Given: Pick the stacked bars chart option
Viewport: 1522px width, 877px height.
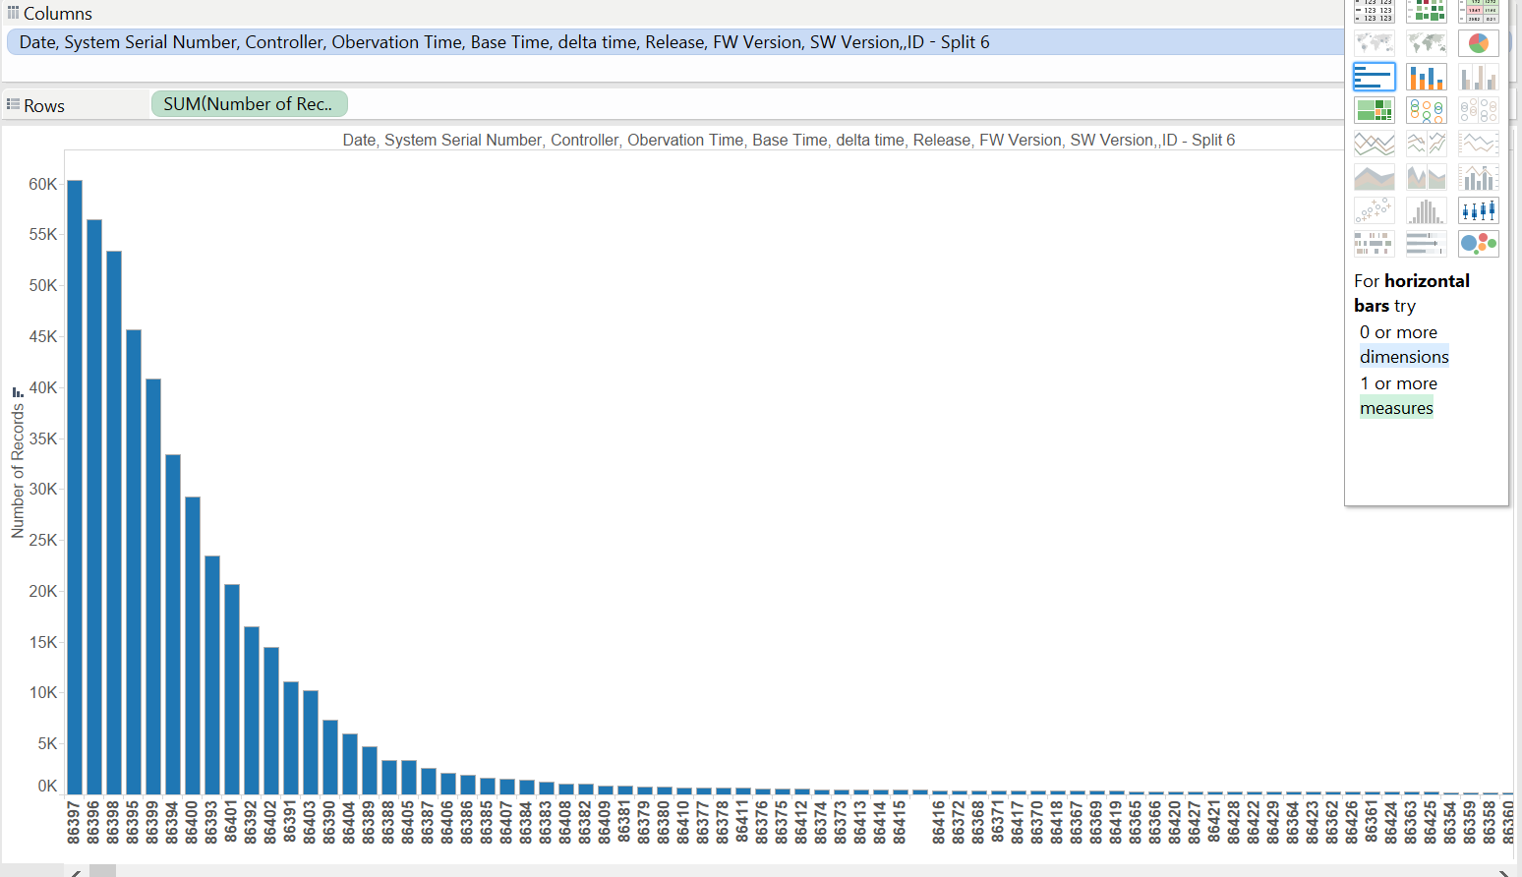Looking at the screenshot, I should (1426, 77).
